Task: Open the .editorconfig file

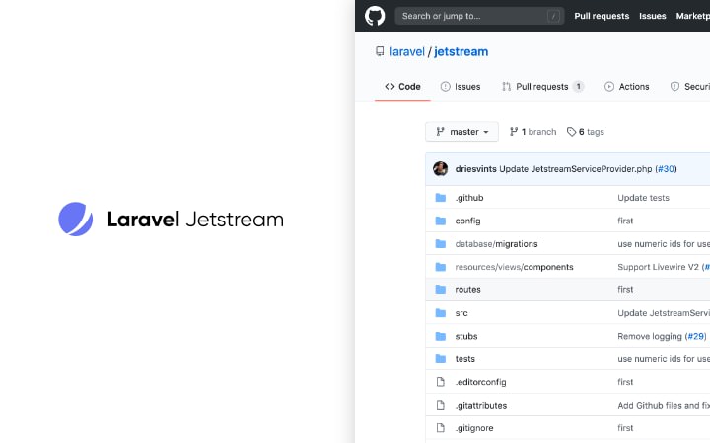Action: pyautogui.click(x=480, y=382)
